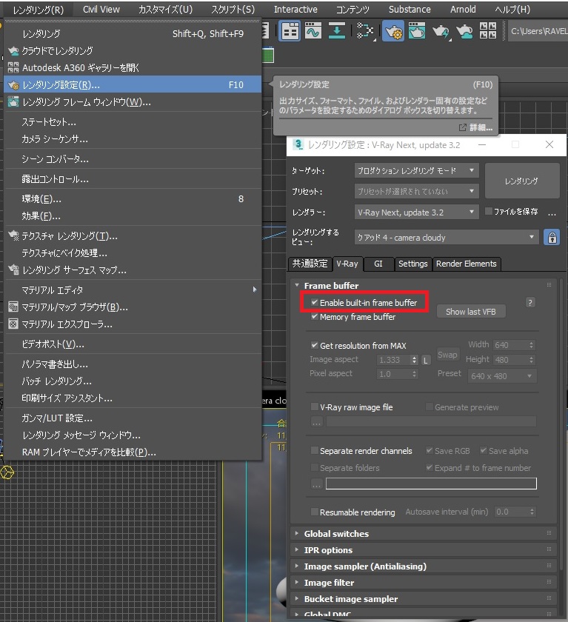568x622 pixels.
Task: Click the Swap button
Action: click(x=447, y=355)
